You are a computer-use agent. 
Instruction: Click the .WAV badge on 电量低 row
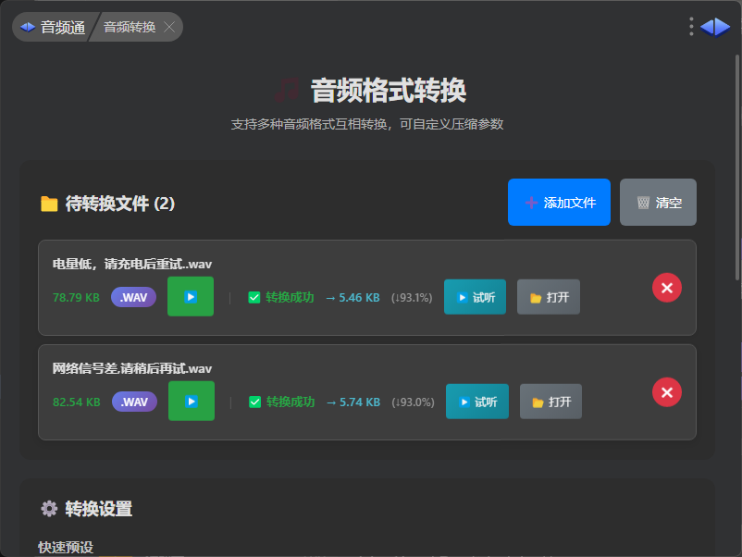point(134,297)
